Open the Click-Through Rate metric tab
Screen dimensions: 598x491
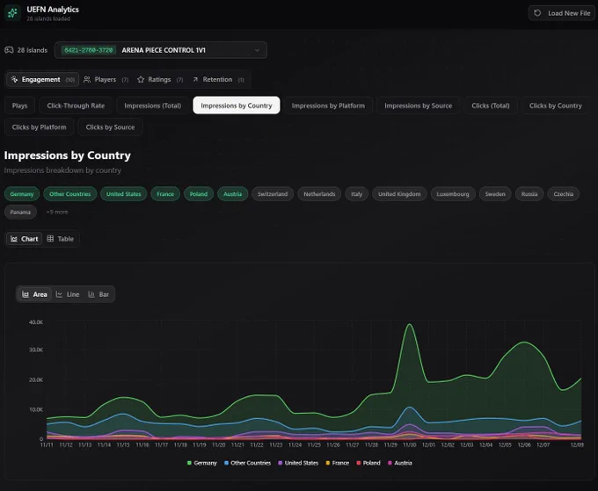tap(76, 105)
